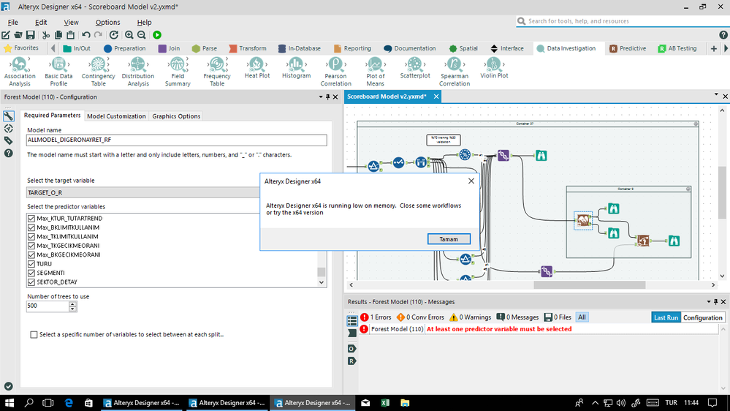The height and width of the screenshot is (411, 730).
Task: Increase number of trees stepper up
Action: [x=72, y=303]
